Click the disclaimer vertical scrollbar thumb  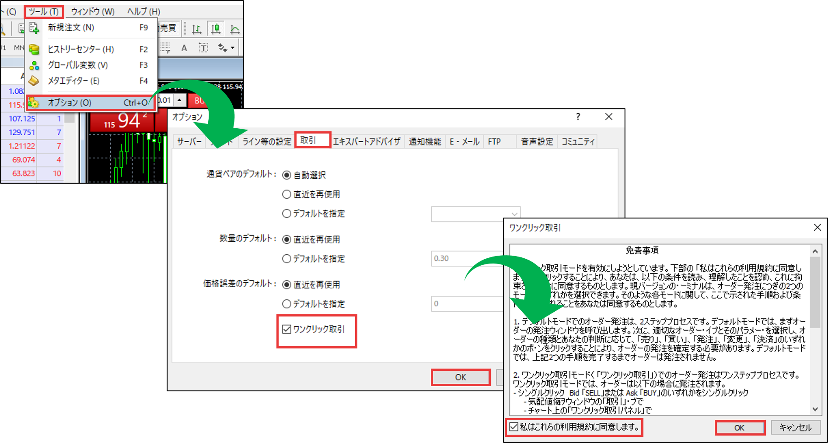tap(815, 292)
